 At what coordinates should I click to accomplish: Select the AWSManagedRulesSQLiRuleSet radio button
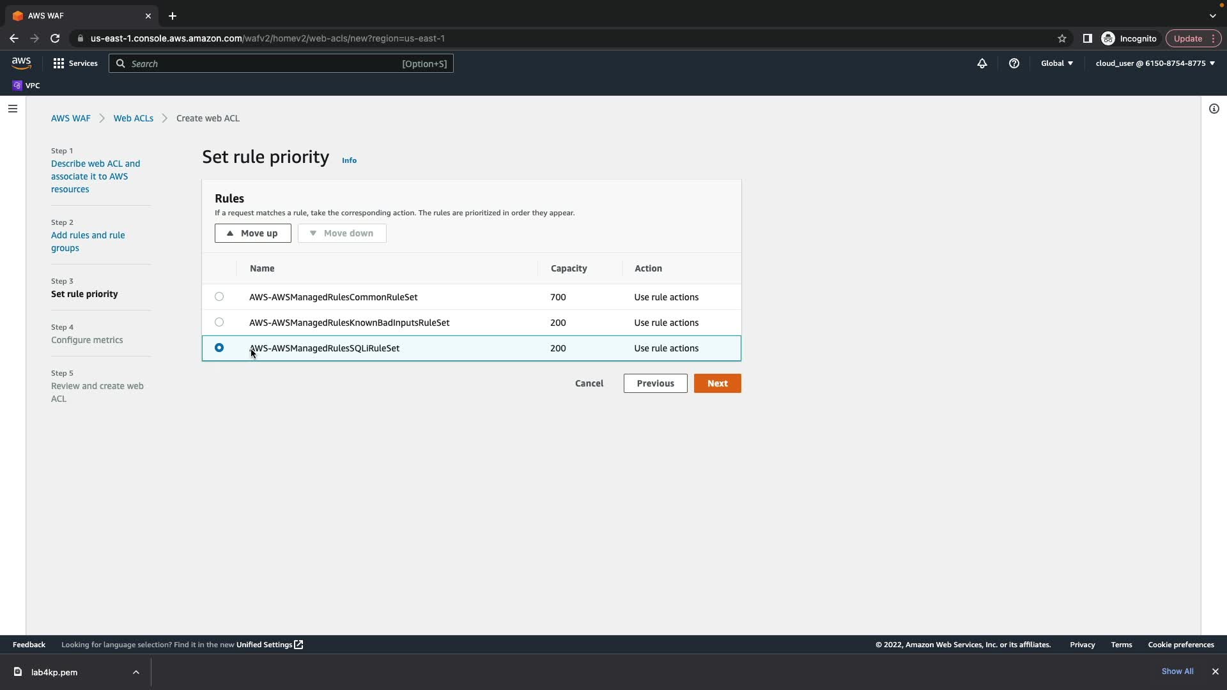pyautogui.click(x=219, y=348)
